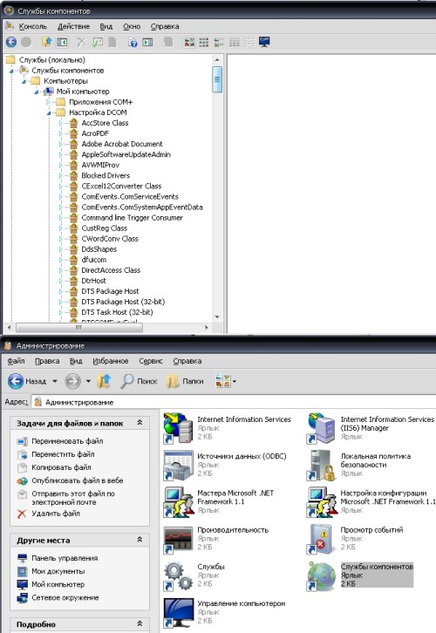Viewport: 436px width, 633px height.
Task: Click the console tree vertical scrollbar thumb
Action: (x=217, y=79)
